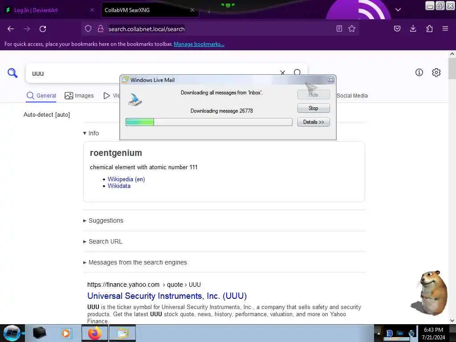
Task: Switch to Firefox on the taskbar
Action: pyautogui.click(x=95, y=333)
